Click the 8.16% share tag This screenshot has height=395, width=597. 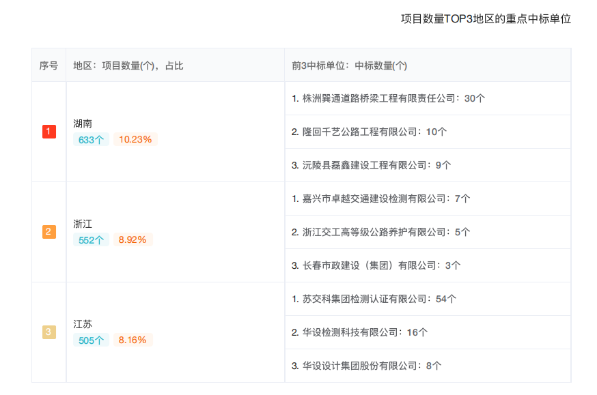click(x=132, y=340)
